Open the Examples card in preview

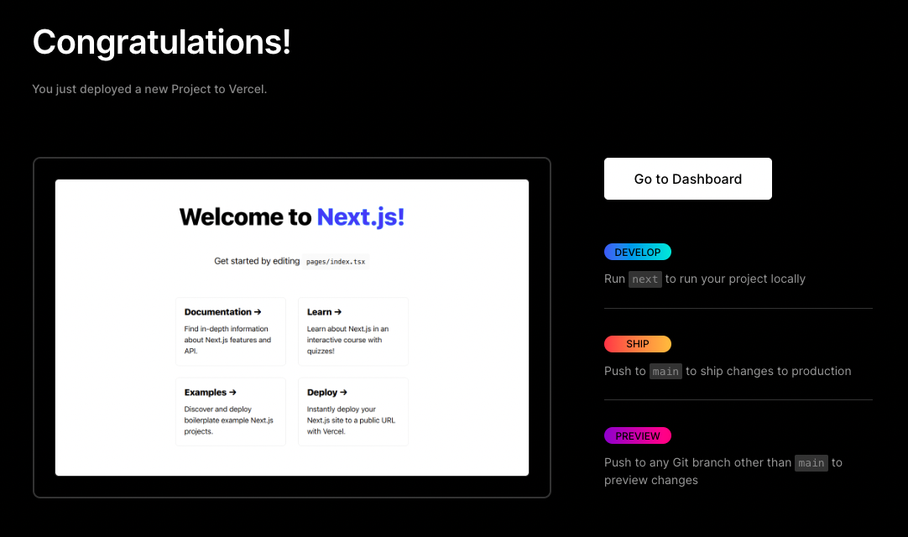point(231,412)
